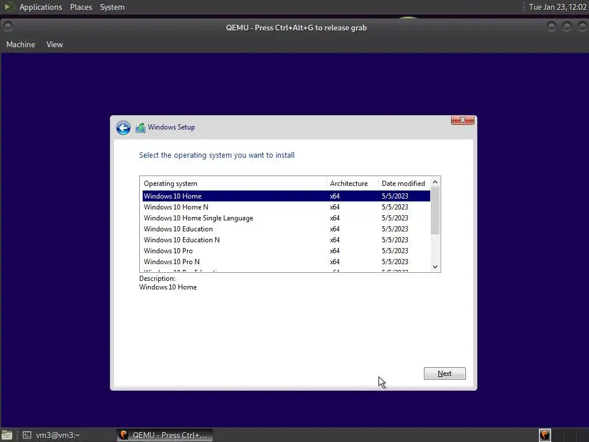This screenshot has width=589, height=442.
Task: Click the Operating system column header
Action: pyautogui.click(x=234, y=184)
